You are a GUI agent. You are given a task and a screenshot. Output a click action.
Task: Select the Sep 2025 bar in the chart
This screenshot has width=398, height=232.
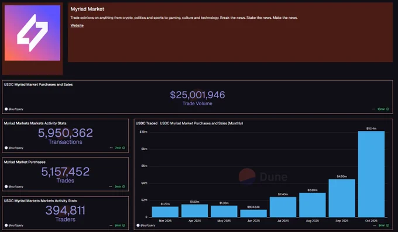pos(342,198)
